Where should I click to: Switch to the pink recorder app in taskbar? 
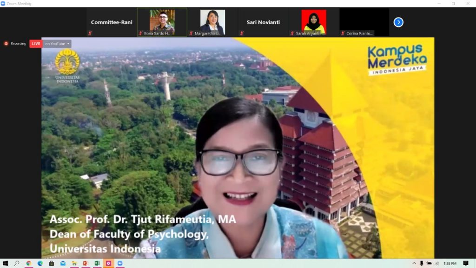pyautogui.click(x=108, y=263)
